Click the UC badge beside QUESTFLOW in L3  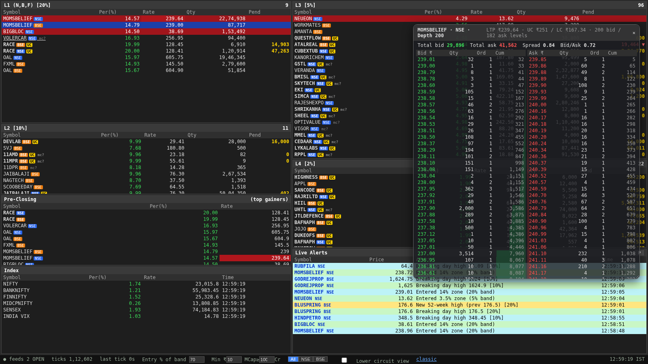tap(335, 38)
